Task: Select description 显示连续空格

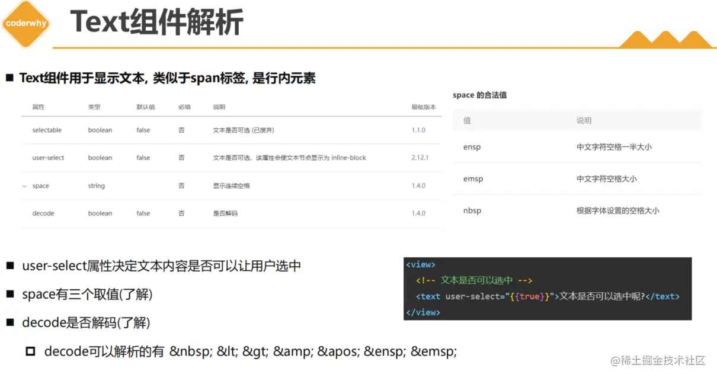Action: coord(232,186)
